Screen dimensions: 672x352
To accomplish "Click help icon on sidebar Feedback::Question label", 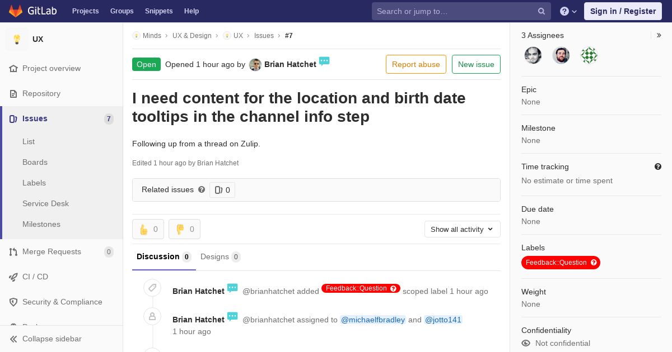I will coord(594,263).
